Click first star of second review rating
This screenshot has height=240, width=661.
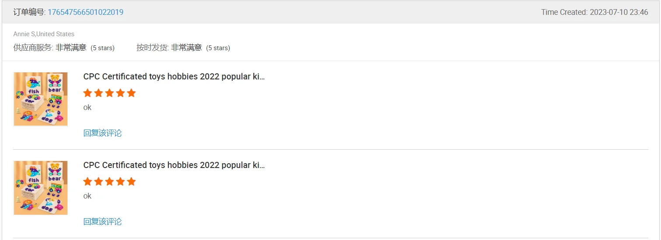87,182
